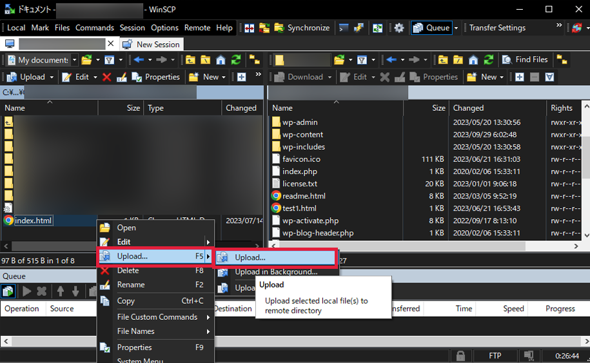
Task: Click the local panel filter icon
Action: [109, 60]
